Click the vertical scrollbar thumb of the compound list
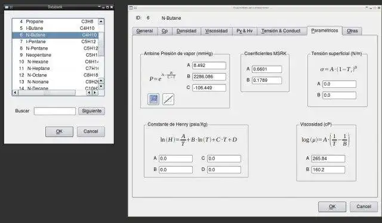The image size is (382, 223). coord(101,44)
